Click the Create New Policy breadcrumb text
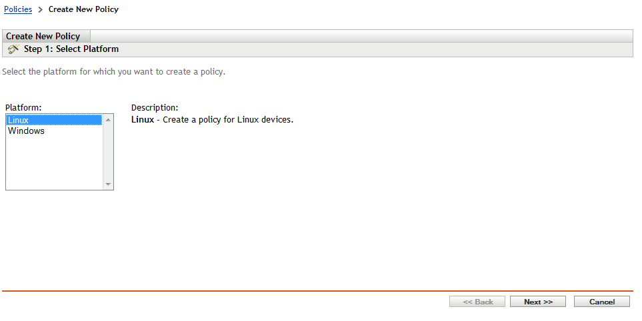The width and height of the screenshot is (642, 321). pos(83,9)
